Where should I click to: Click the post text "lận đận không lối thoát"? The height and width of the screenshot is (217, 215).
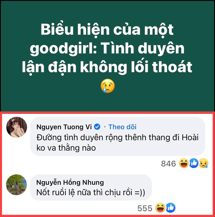(x=107, y=67)
